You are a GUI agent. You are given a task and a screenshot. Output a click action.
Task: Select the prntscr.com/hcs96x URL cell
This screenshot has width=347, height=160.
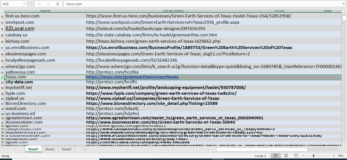point(173,72)
